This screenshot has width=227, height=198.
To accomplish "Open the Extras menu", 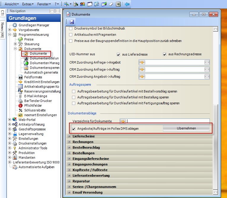I will [x=28, y=4].
